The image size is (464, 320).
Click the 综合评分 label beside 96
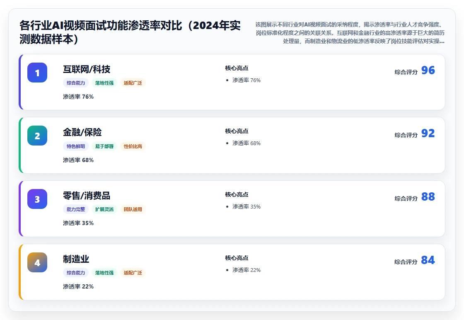point(406,72)
